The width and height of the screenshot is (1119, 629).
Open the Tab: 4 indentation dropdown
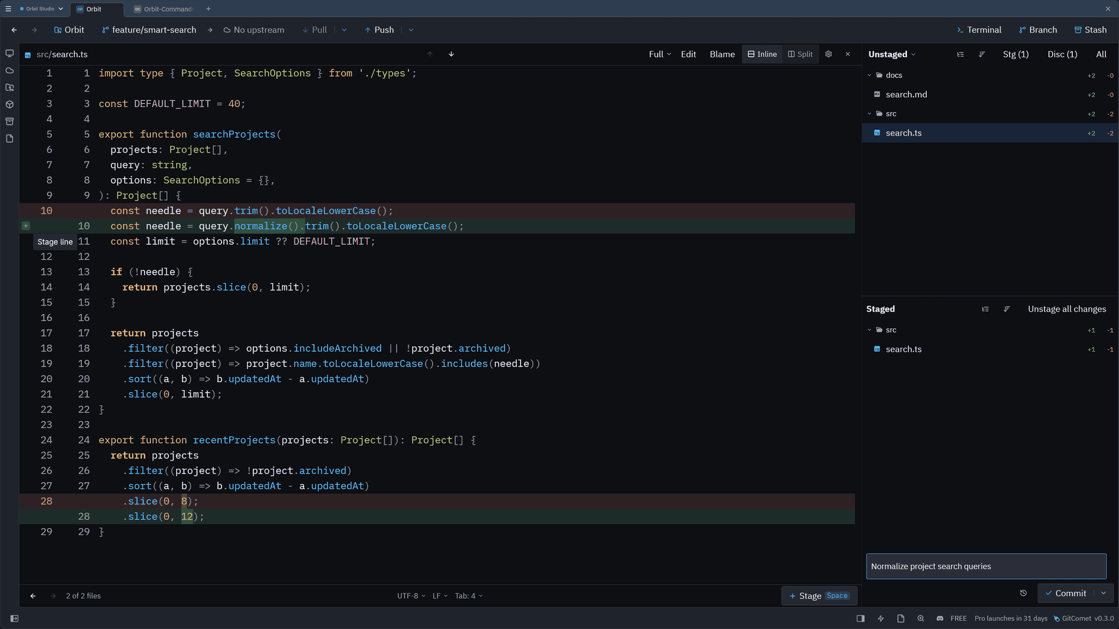(x=469, y=596)
